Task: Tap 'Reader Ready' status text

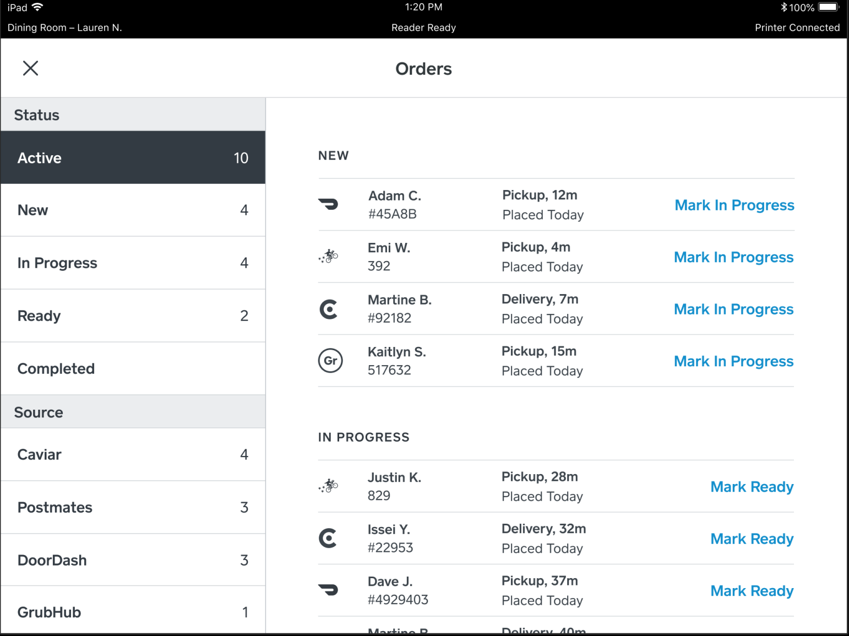Action: point(423,28)
